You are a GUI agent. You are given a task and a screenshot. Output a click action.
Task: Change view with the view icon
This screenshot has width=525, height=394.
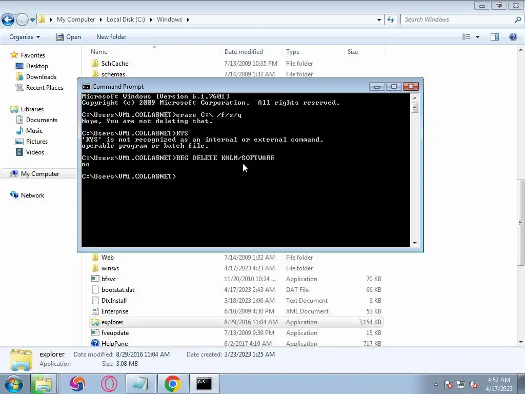pyautogui.click(x=467, y=37)
